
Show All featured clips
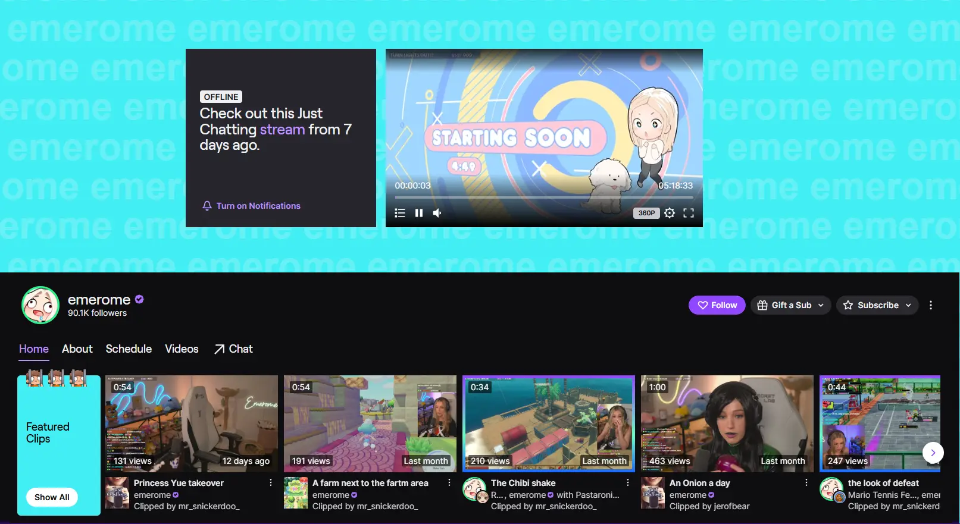[52, 497]
